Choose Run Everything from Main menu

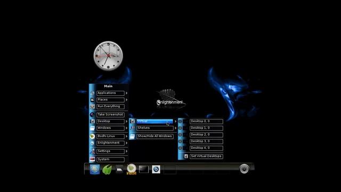(110, 107)
